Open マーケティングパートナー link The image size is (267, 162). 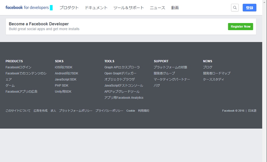coord(172,79)
